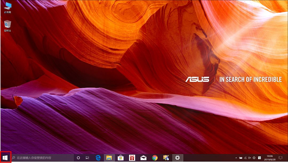
Task: Open the Start menu
Action: [5, 158]
